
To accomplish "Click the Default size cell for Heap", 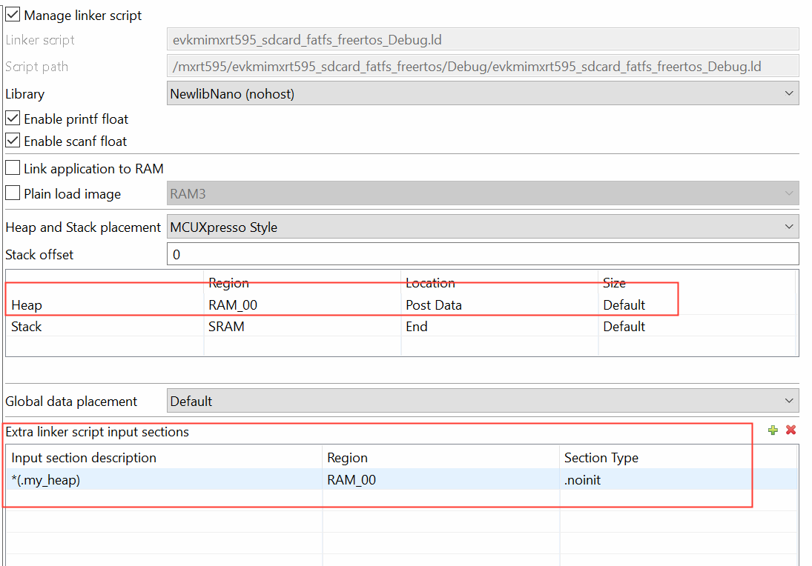I will 638,304.
